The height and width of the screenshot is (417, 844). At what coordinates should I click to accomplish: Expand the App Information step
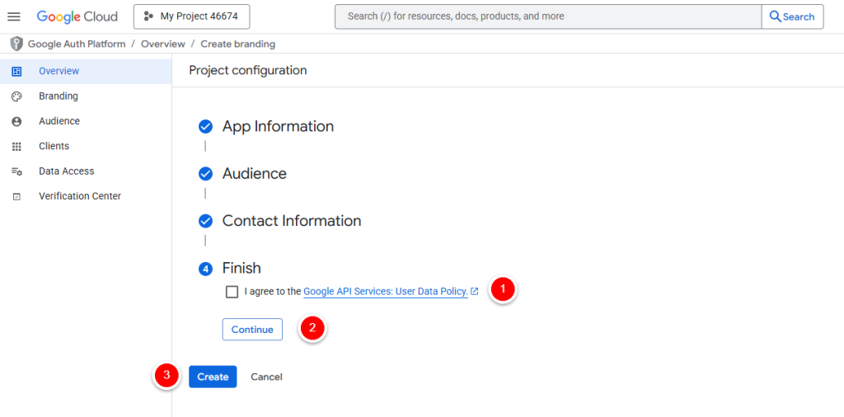(x=278, y=127)
